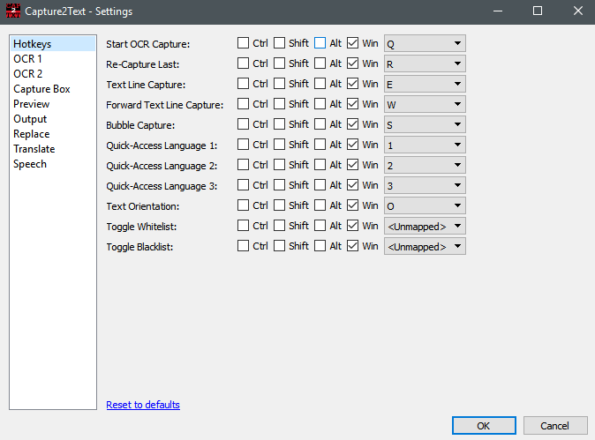Open the Toggle Whitelist unmapped dropdown

[x=425, y=226]
